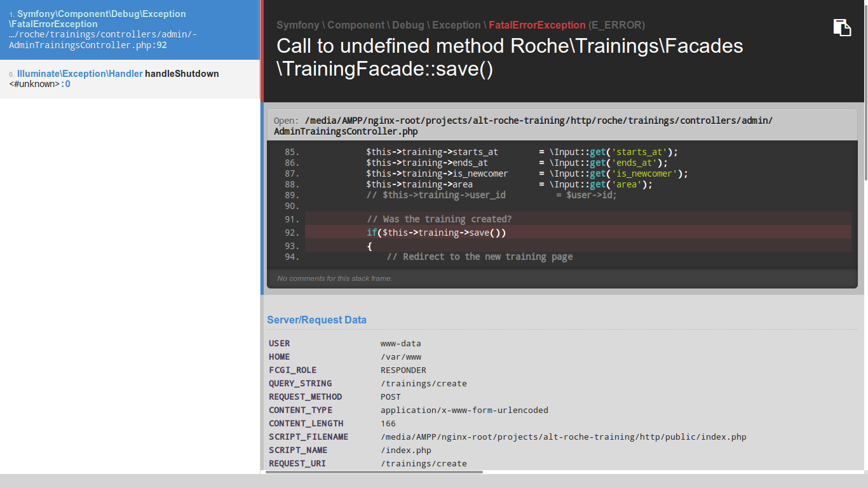Click the commented user_id line 89

[x=492, y=195]
